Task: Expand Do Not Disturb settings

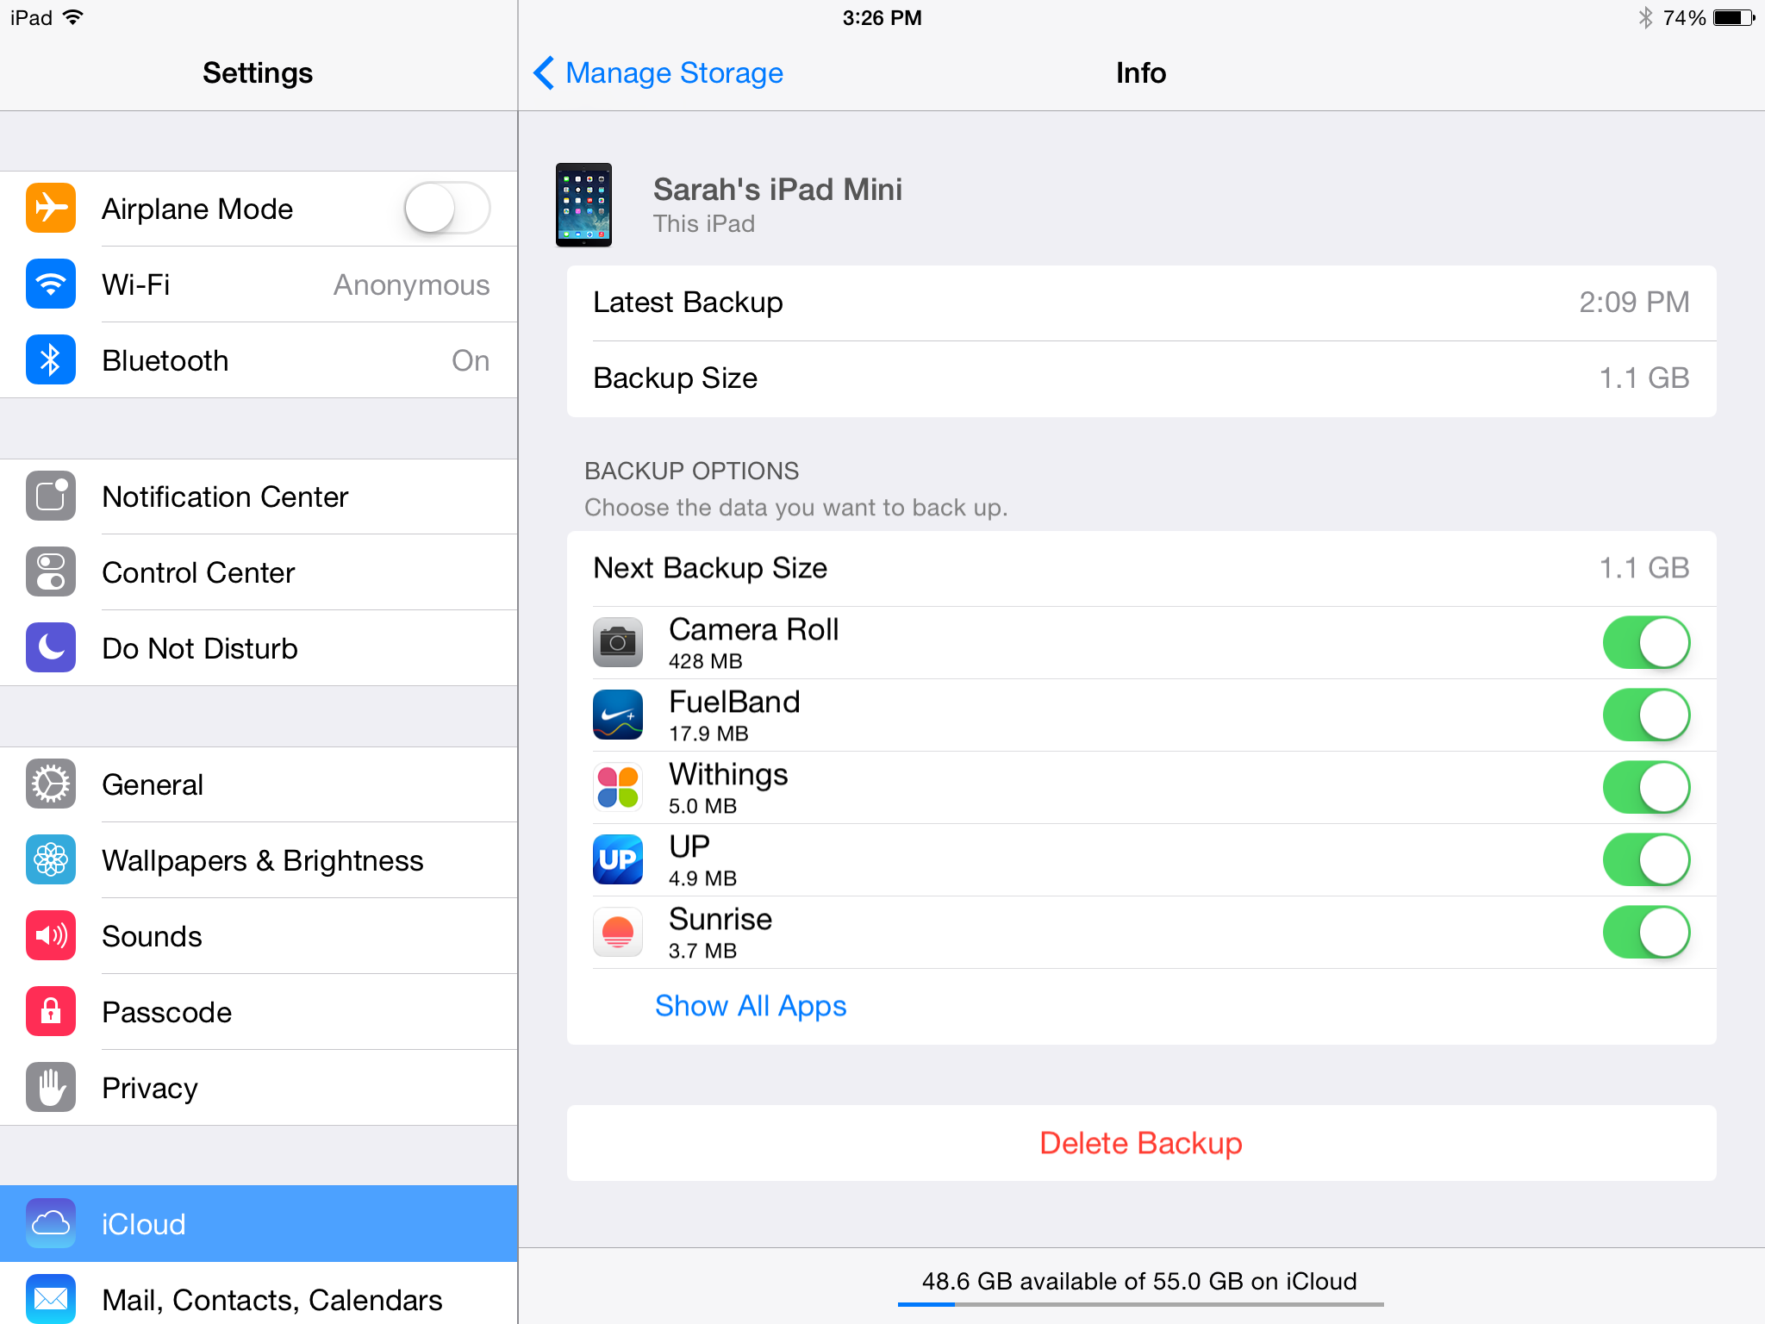Action: point(256,646)
